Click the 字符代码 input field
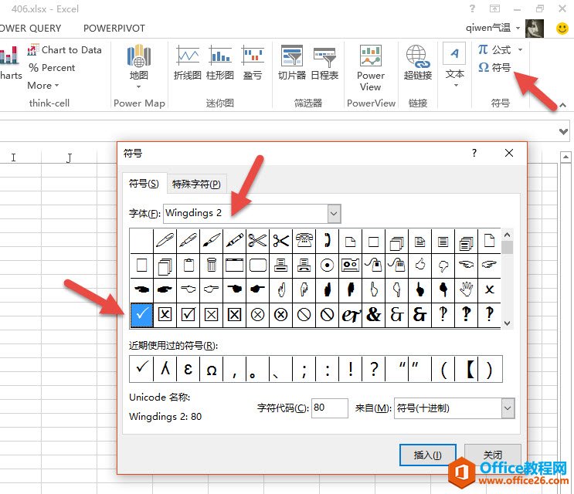 329,408
